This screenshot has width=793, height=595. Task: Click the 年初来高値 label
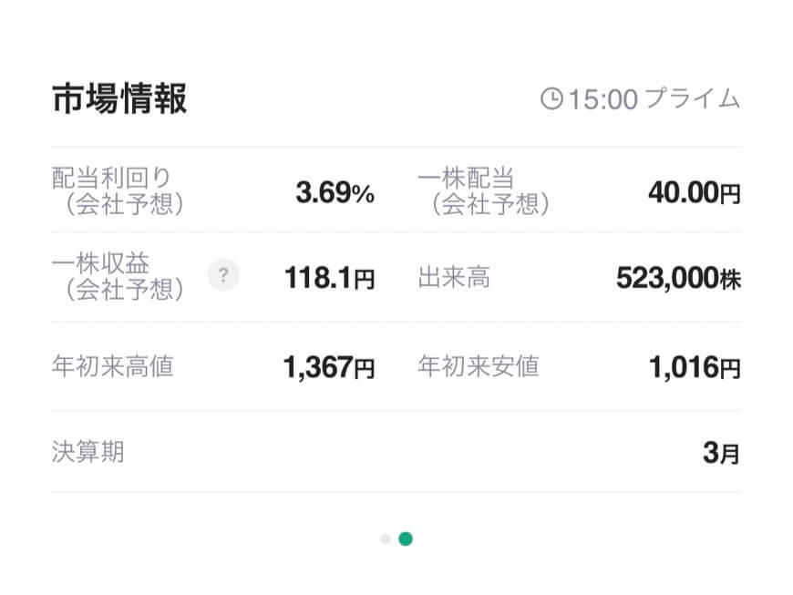(113, 366)
